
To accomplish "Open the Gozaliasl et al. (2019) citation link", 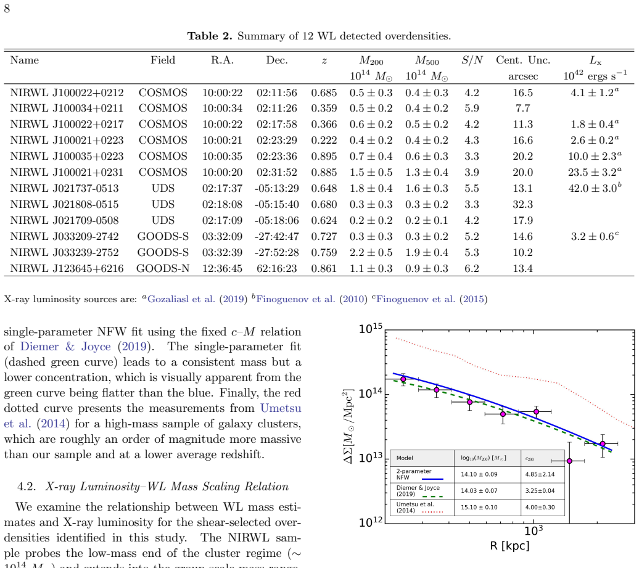I will click(x=197, y=299).
